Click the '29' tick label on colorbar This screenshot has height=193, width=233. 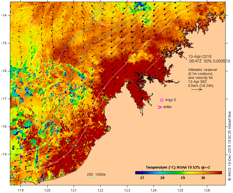pyautogui.click(x=183, y=178)
